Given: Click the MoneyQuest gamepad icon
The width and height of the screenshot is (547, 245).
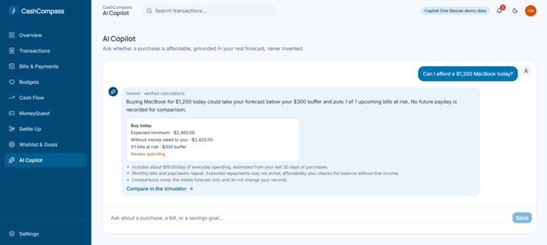Looking at the screenshot, I should coord(12,114).
